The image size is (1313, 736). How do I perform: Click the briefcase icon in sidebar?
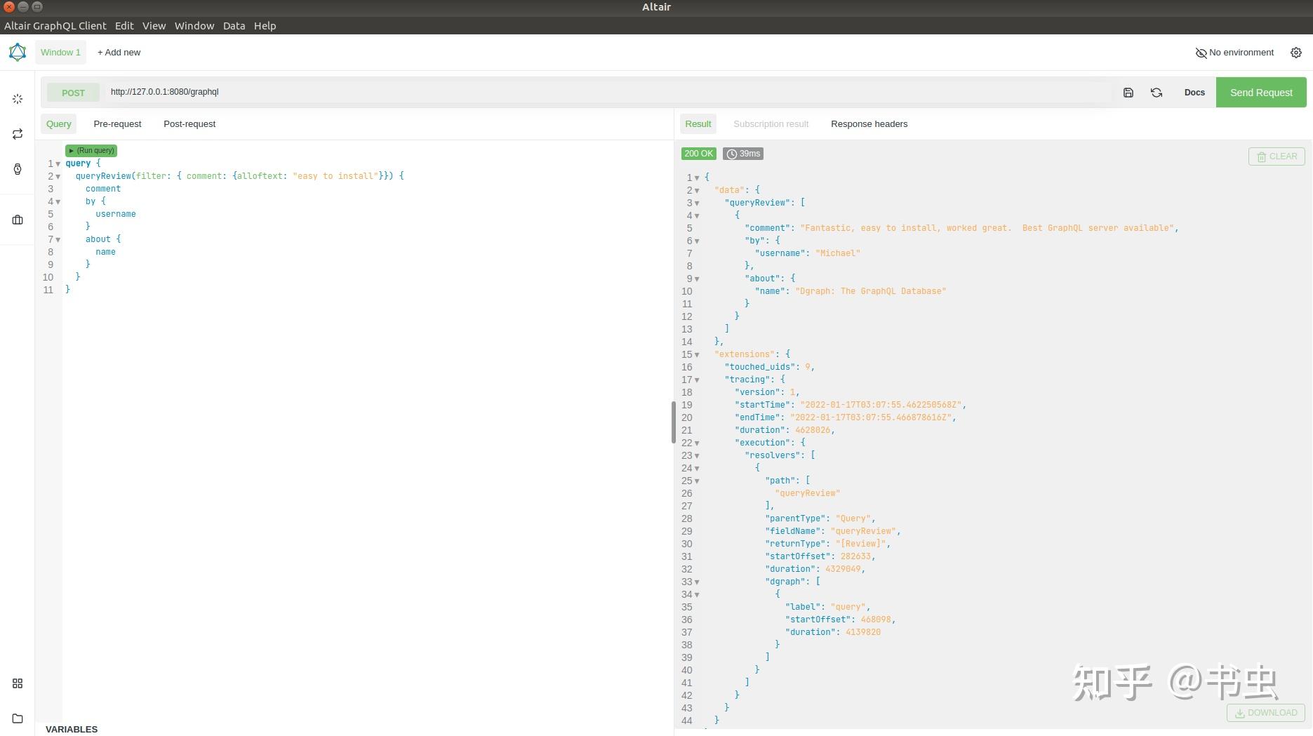(x=18, y=220)
